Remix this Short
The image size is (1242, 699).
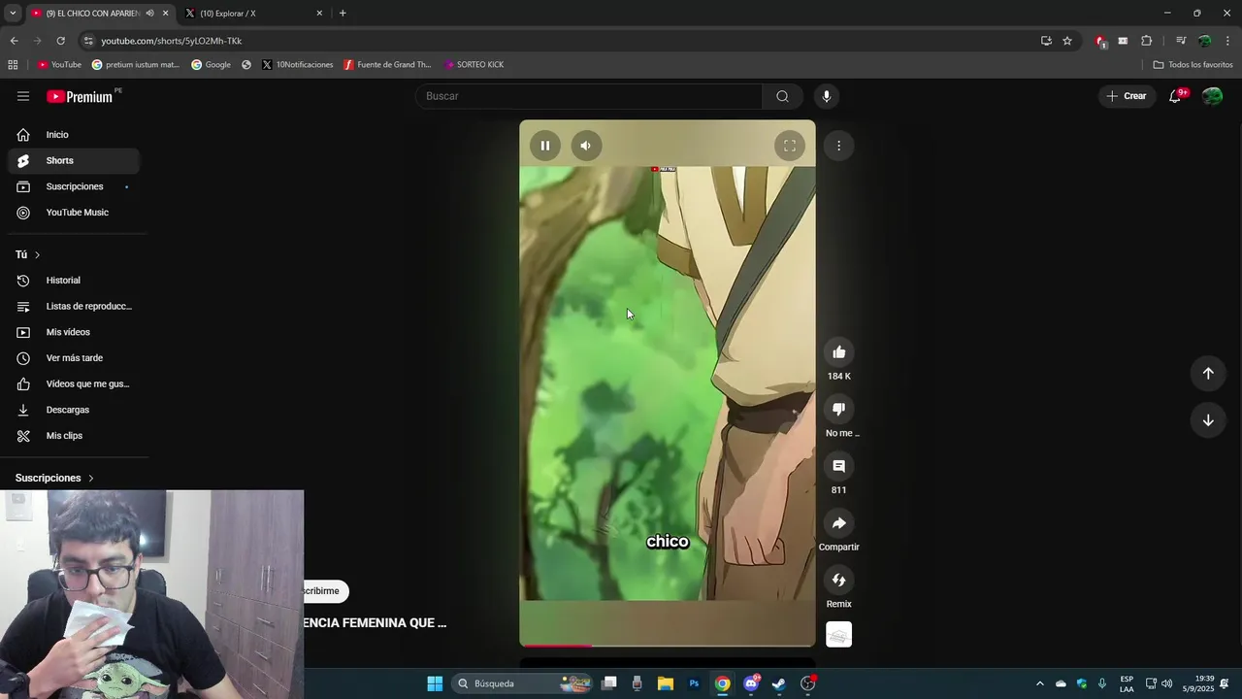(839, 580)
